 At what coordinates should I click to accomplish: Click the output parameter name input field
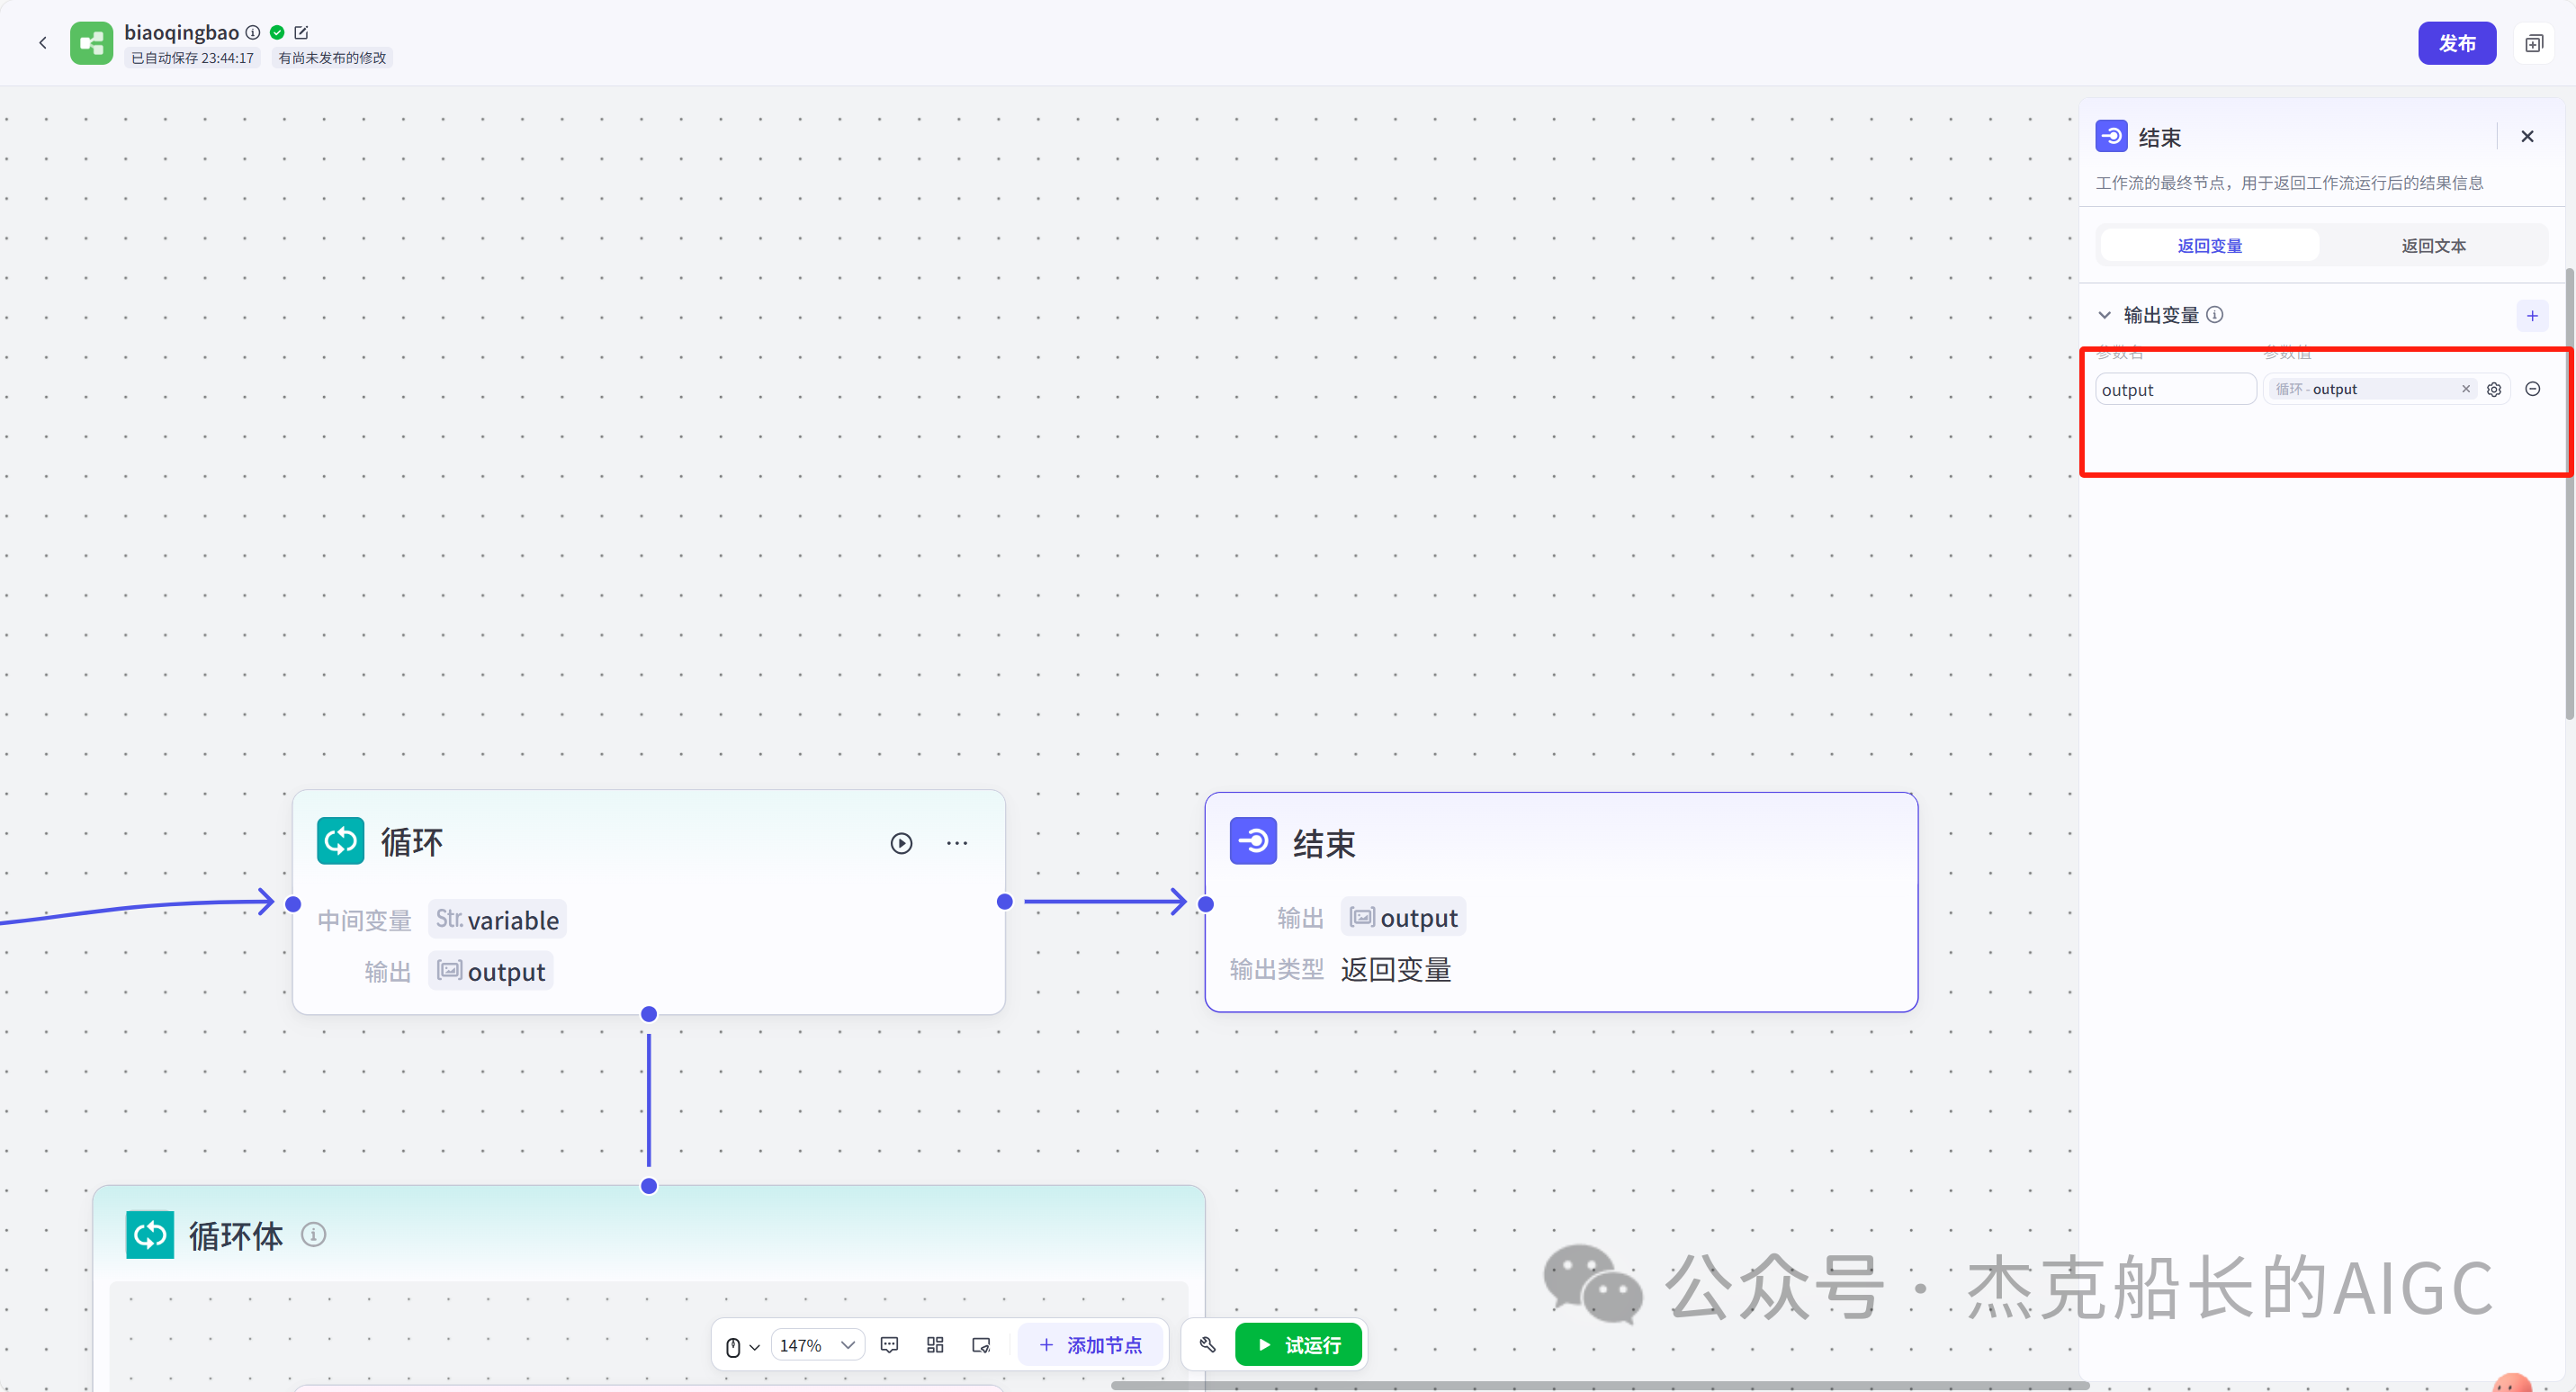[x=2174, y=389]
